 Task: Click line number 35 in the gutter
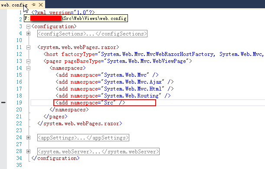pyautogui.click(x=19, y=165)
